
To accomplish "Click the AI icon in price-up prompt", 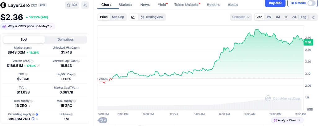I will (x=4, y=26).
